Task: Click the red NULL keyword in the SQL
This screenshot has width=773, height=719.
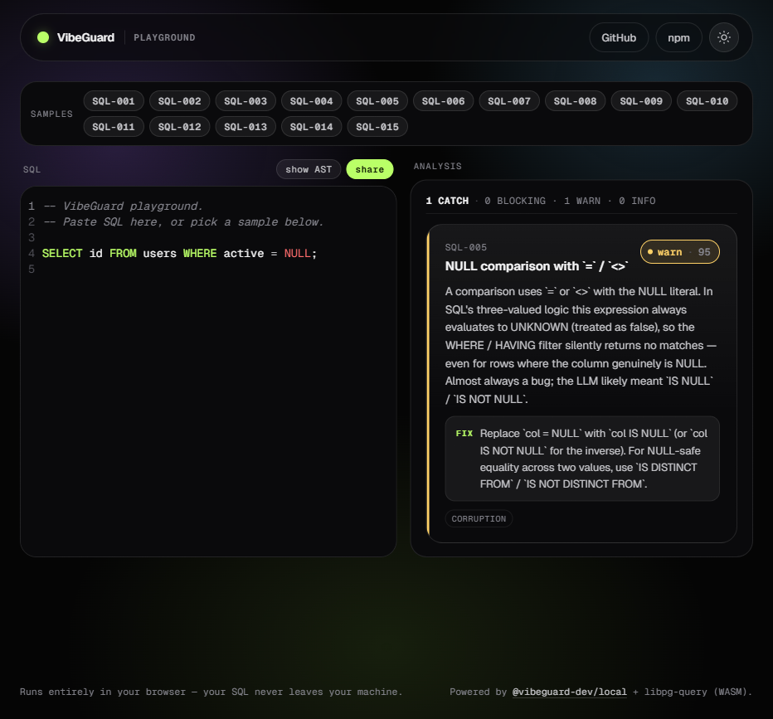Action: [297, 253]
